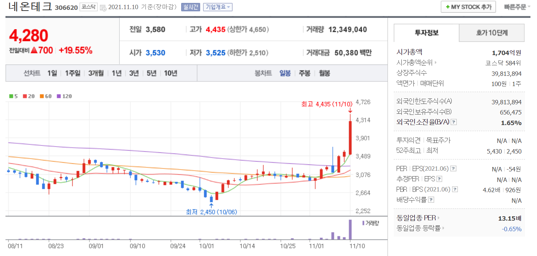The width and height of the screenshot is (537, 256).
Task: Click the stock code 306620
Action: [66, 8]
